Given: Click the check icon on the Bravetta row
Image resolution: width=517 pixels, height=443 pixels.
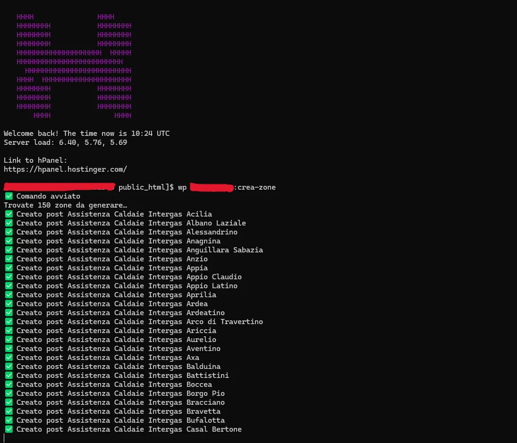Looking at the screenshot, I should [9, 411].
